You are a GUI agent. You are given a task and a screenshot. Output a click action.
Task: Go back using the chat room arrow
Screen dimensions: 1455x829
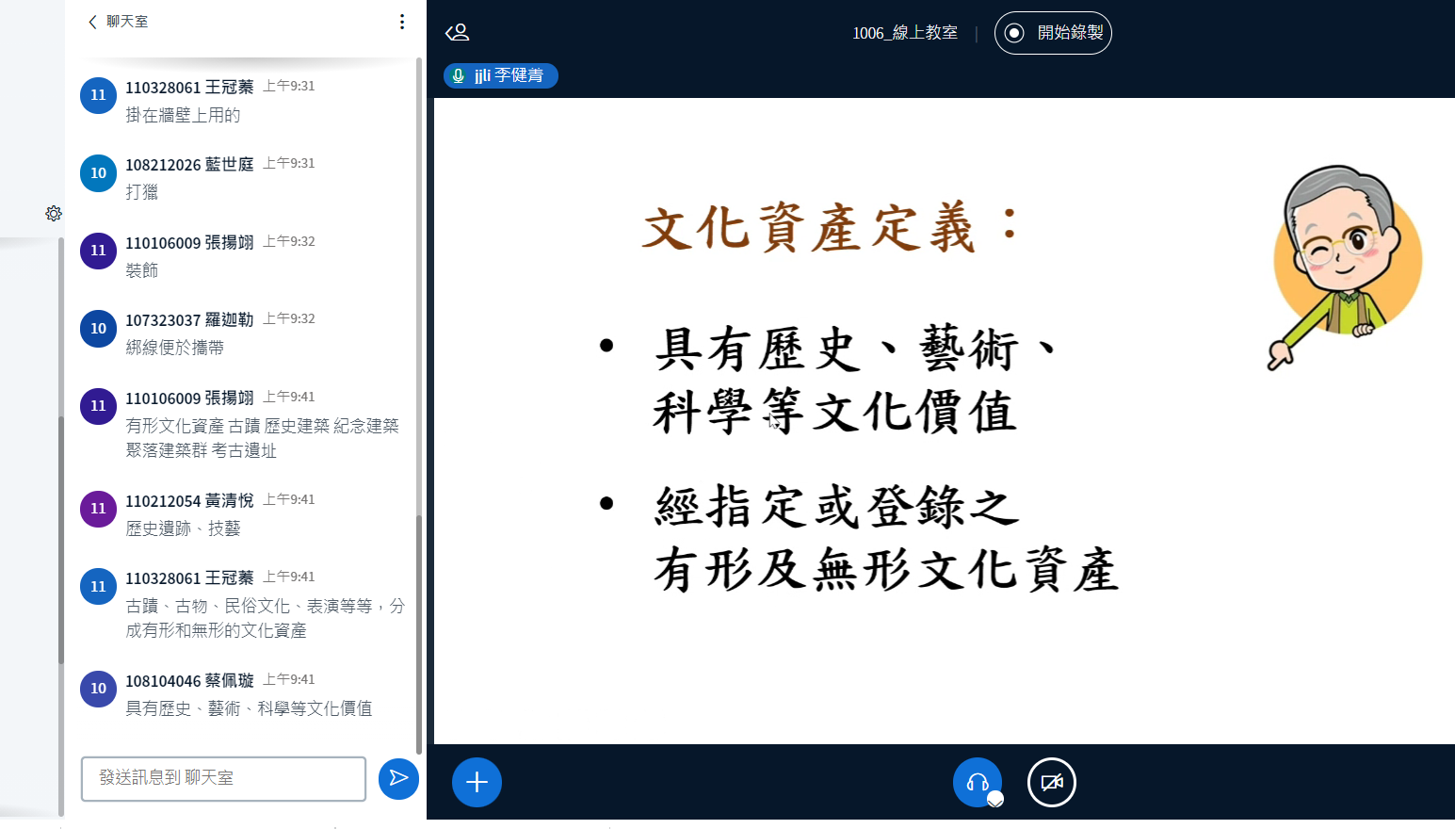tap(92, 22)
